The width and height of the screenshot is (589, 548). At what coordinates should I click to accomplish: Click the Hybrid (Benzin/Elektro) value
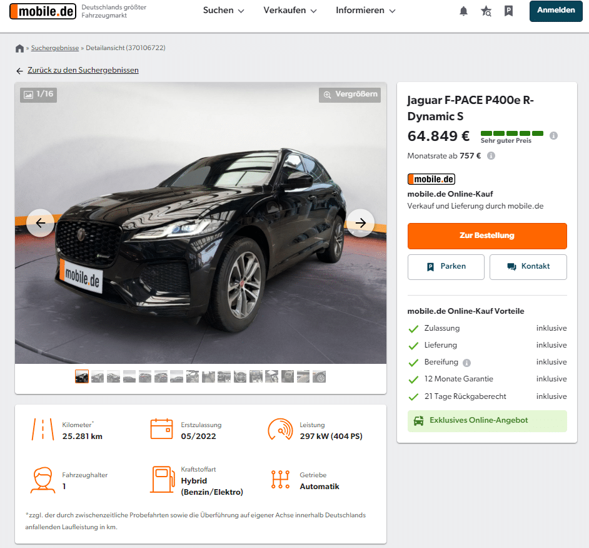(x=212, y=486)
